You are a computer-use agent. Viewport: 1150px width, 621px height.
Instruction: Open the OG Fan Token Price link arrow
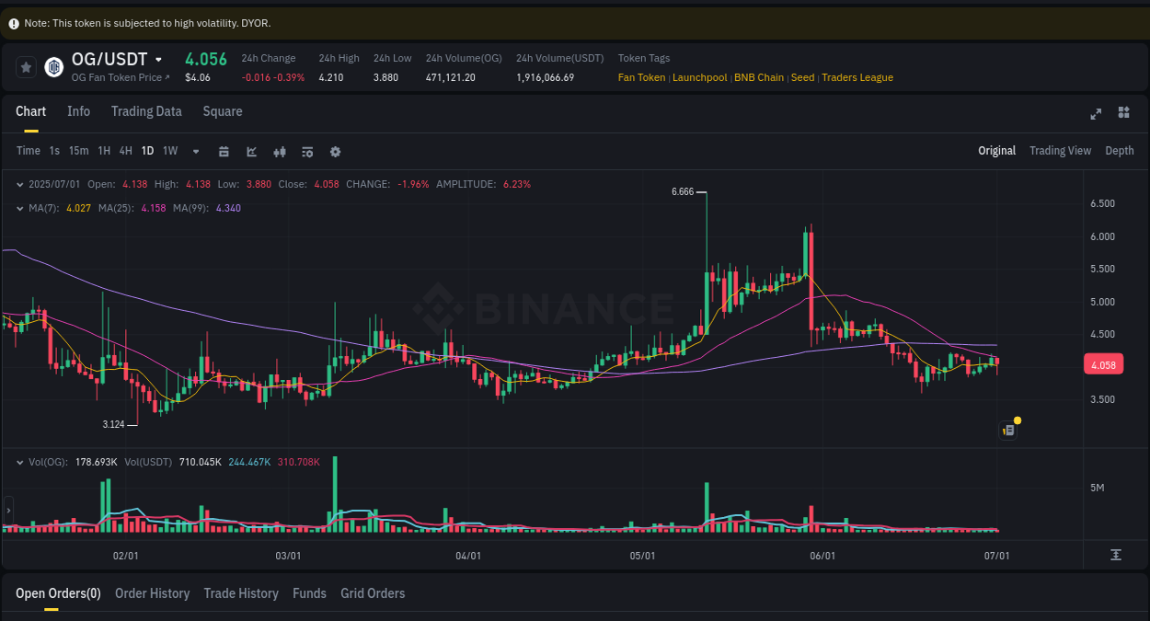point(167,77)
